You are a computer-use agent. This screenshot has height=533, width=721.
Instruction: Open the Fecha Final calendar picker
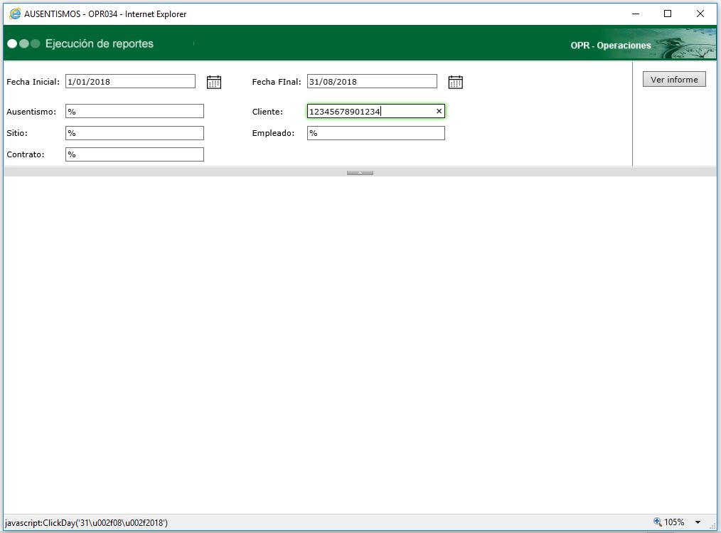click(x=455, y=82)
